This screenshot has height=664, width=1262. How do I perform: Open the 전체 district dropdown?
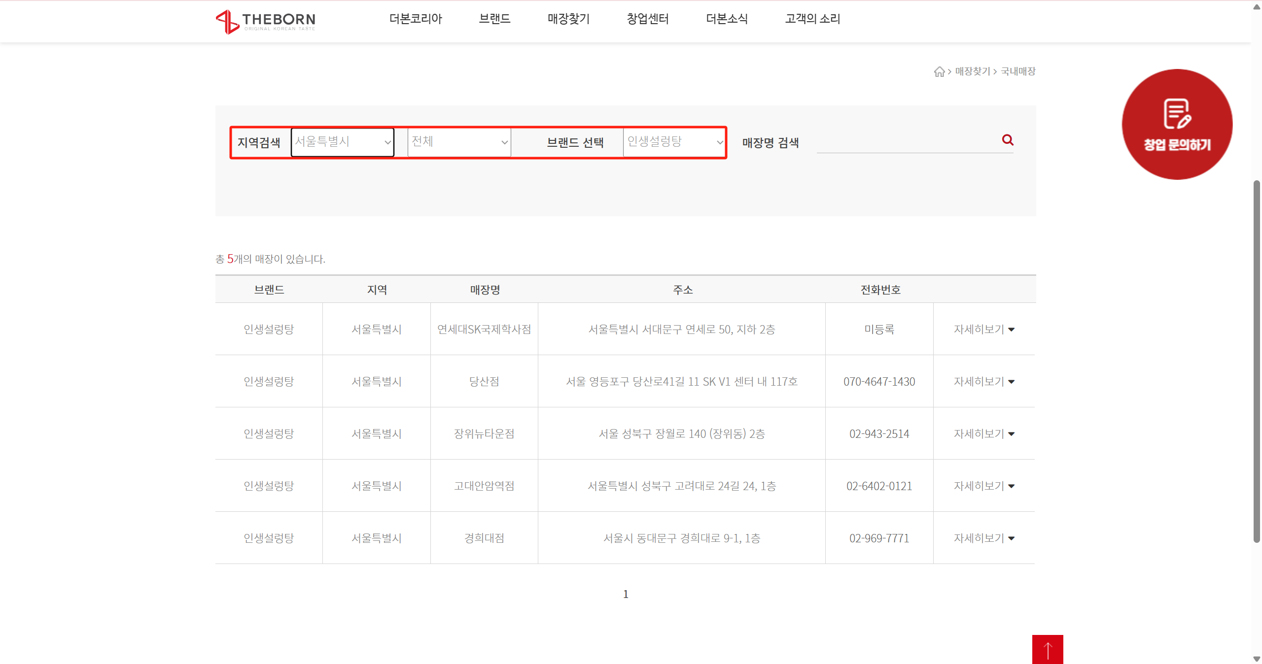[459, 142]
